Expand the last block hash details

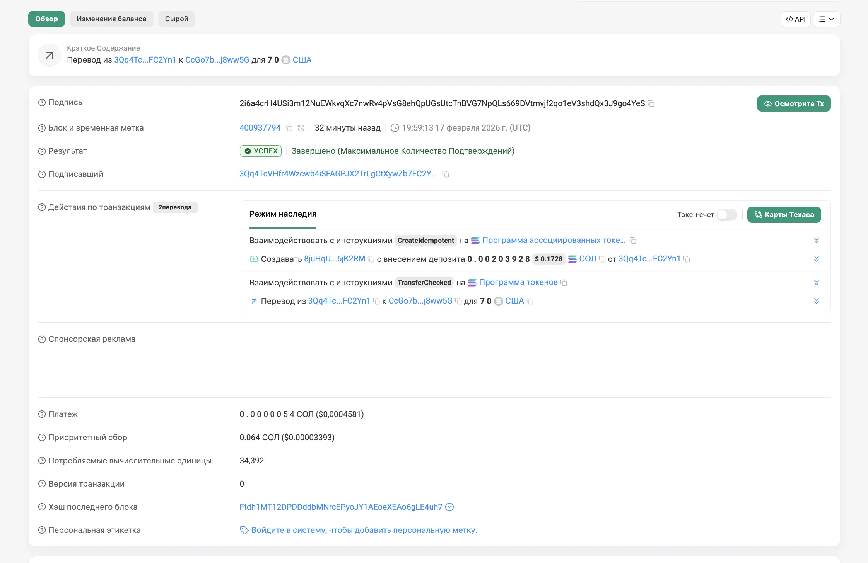[449, 507]
